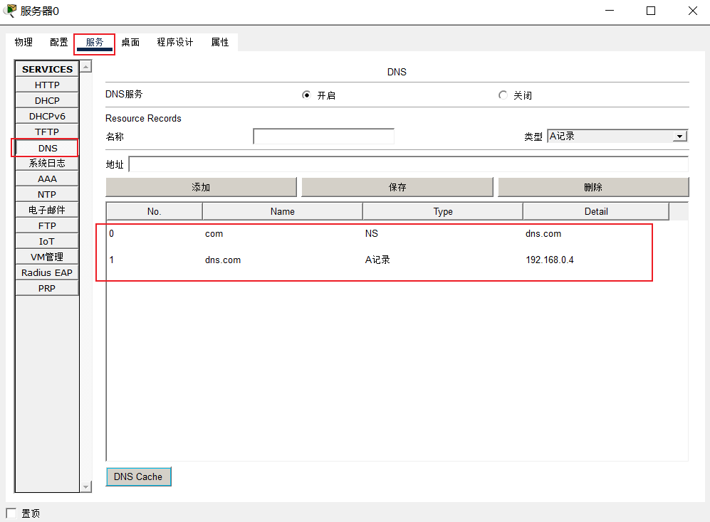Sort by the Name column header
This screenshot has height=522, width=710.
coord(283,211)
